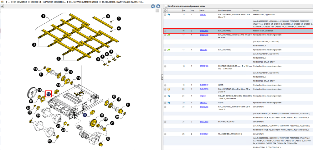313x150 pixels.
Task: Open the 05 - SERVICE & MAINTENANCE breadcrumb
Action: tap(84, 2)
